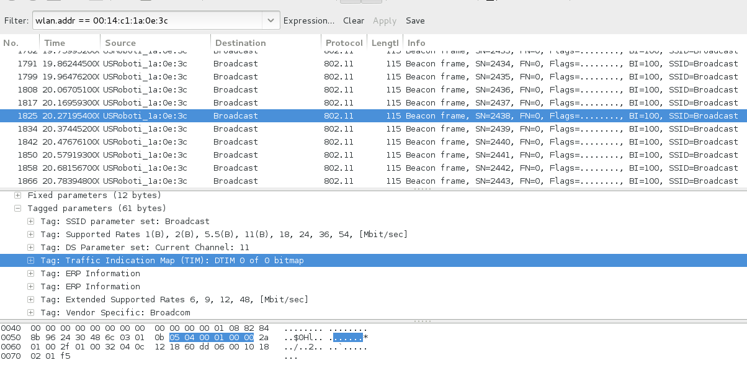Open the Expression... filter builder
This screenshot has height=365, width=747.
(x=308, y=20)
